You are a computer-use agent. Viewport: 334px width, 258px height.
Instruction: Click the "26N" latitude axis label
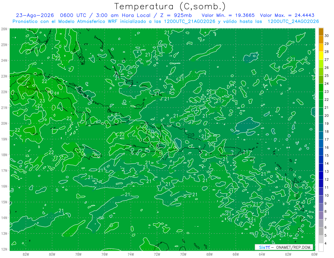[4, 29]
